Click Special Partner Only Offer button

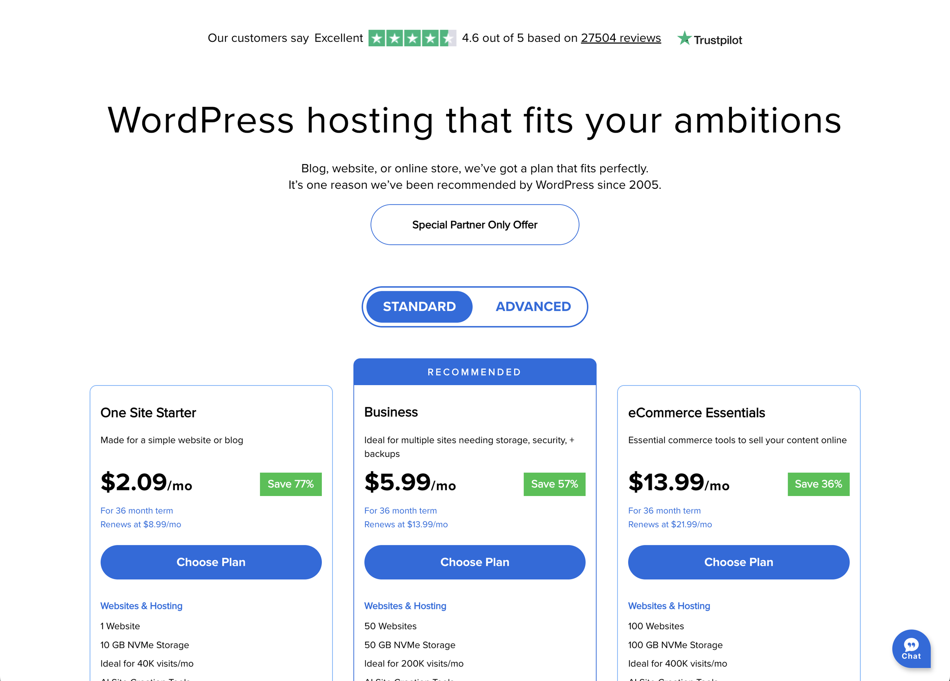coord(474,225)
